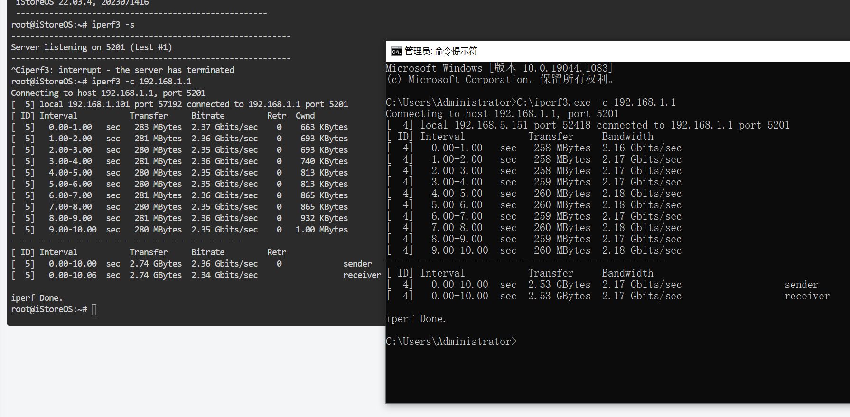This screenshot has width=850, height=417.
Task: Click the Microsoft Windows version line
Action: click(499, 68)
